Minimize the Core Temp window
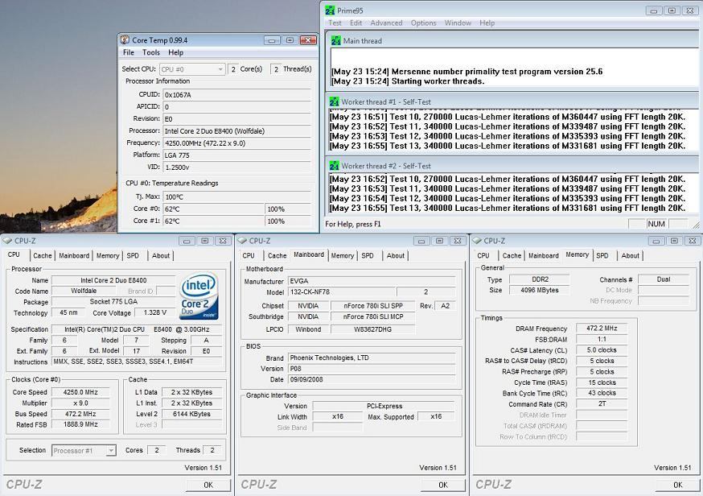The image size is (703, 496). pos(272,40)
